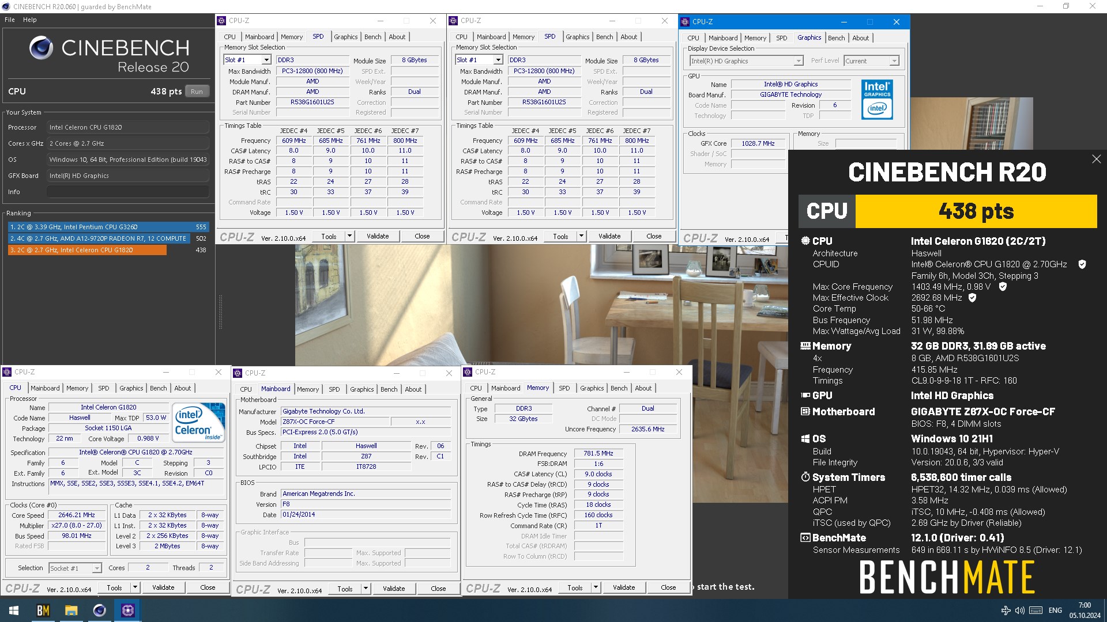This screenshot has height=622, width=1107.
Task: Click Validate in Mainboard window
Action: pyautogui.click(x=394, y=589)
